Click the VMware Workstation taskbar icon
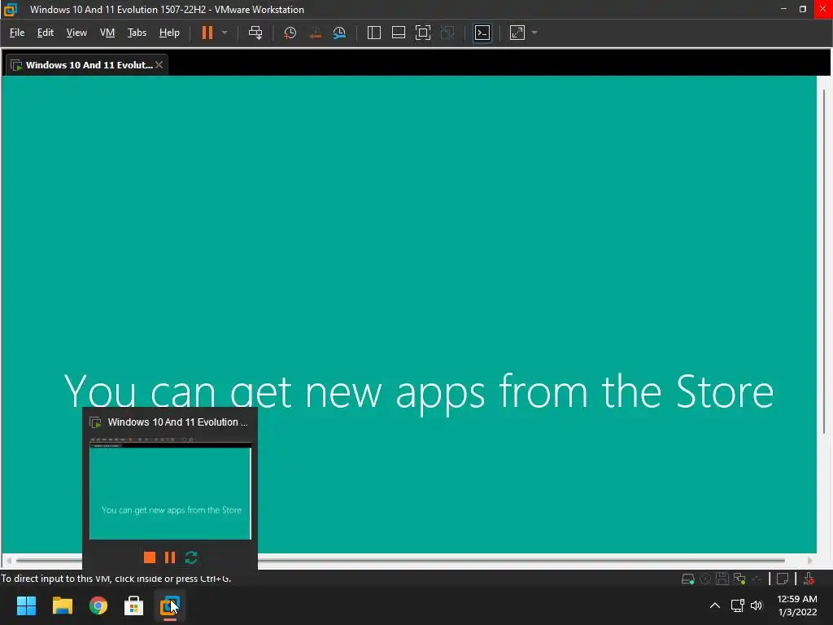Screen dimensions: 833x625 click(170, 605)
